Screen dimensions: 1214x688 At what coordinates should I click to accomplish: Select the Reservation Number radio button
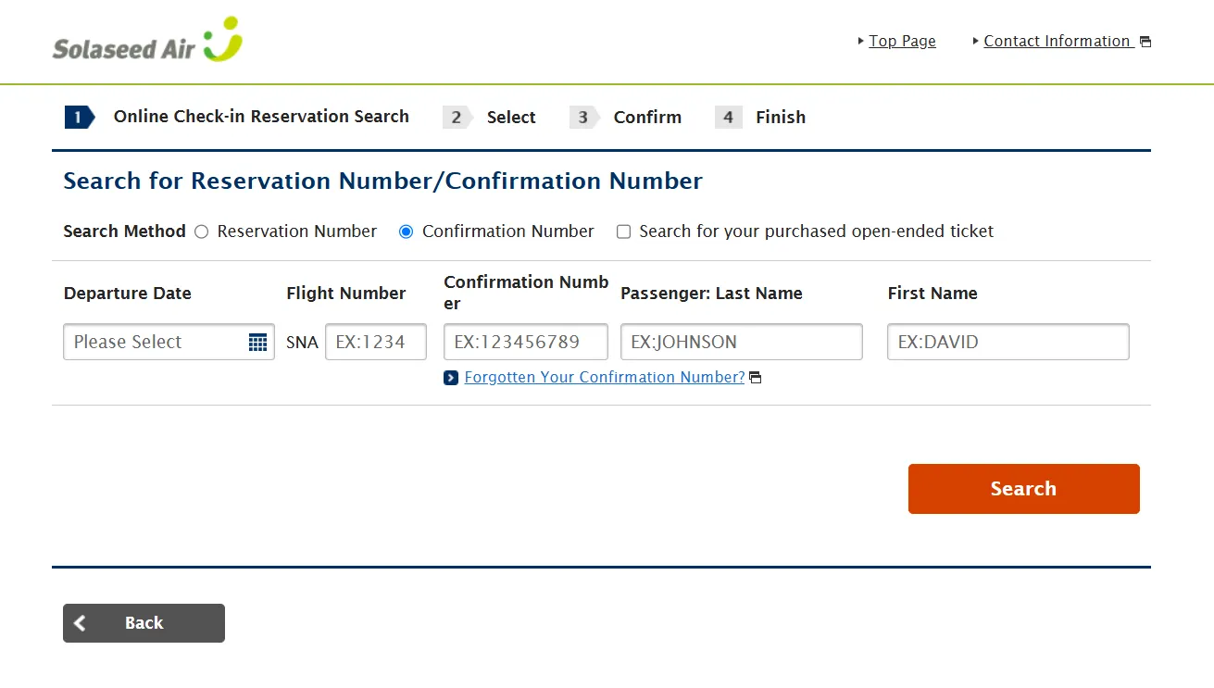click(x=202, y=232)
